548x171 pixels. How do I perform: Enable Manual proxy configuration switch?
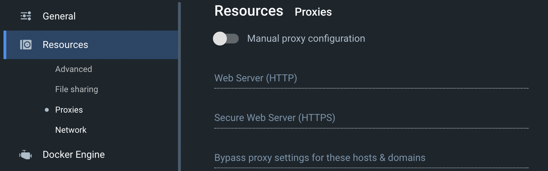[x=226, y=39]
